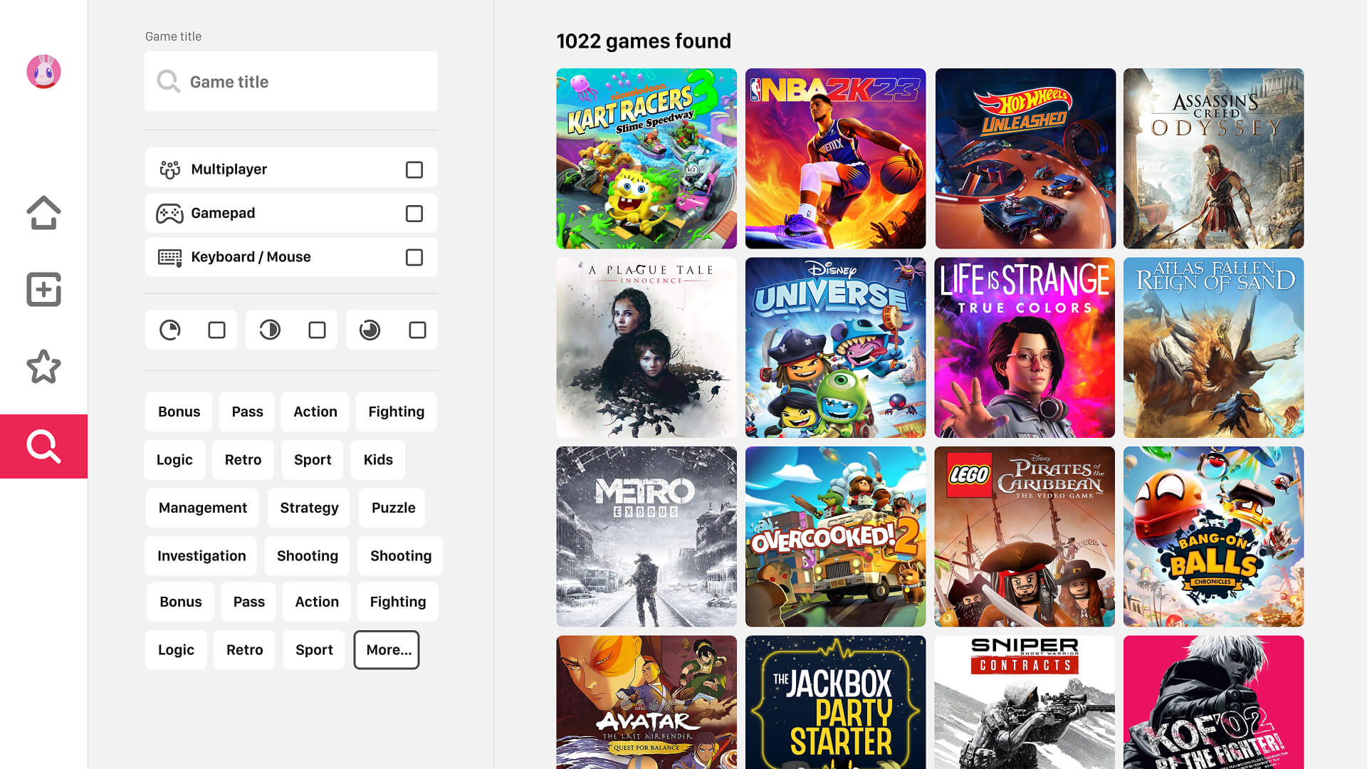Enable the Multiplayer checkbox
Image resolution: width=1367 pixels, height=769 pixels.
pos(414,169)
